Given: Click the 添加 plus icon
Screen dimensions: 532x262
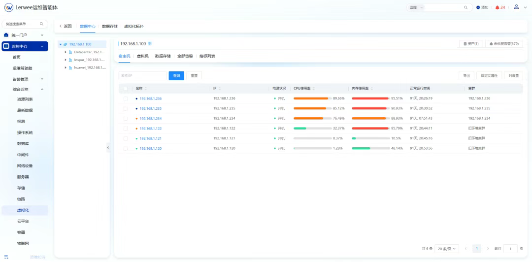Looking at the screenshot, I should [478, 7].
